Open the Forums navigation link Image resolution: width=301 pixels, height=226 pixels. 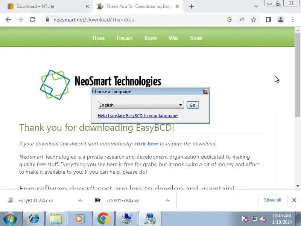click(x=125, y=38)
